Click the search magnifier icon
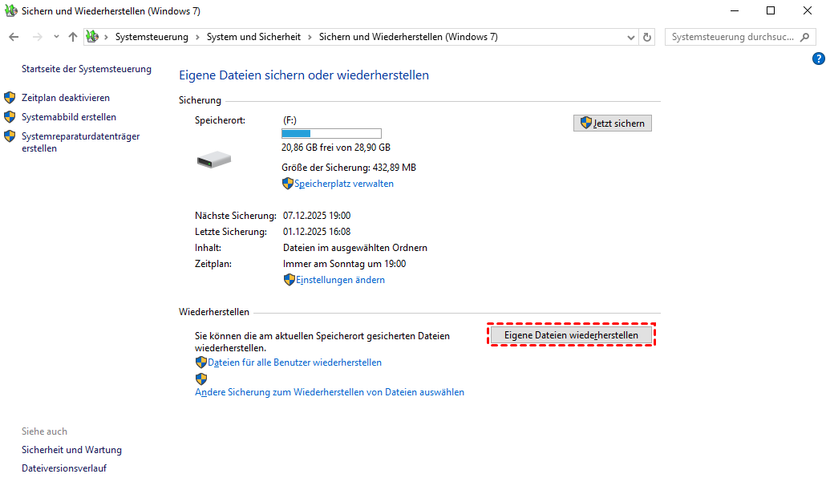 click(806, 37)
